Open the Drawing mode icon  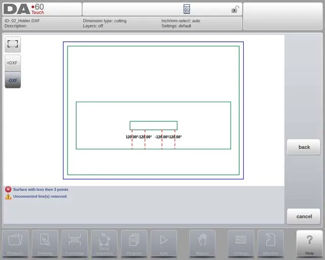(45, 243)
